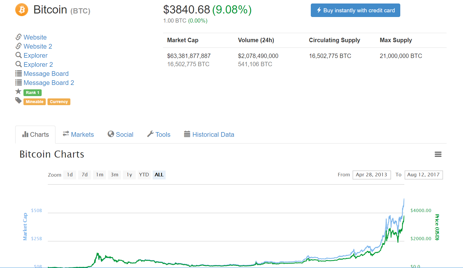Click the Market Cap axis label on chart
The height and width of the screenshot is (268, 463).
25,227
